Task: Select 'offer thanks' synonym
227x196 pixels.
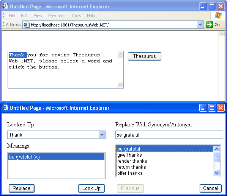Action: point(165,173)
